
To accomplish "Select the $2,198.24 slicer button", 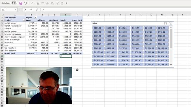I will coord(162,64).
